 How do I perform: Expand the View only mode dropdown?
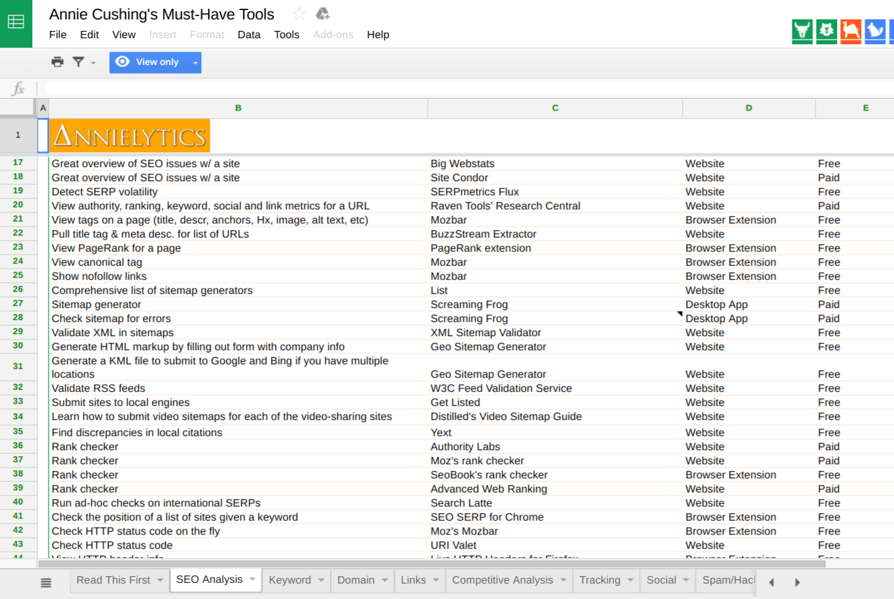195,63
